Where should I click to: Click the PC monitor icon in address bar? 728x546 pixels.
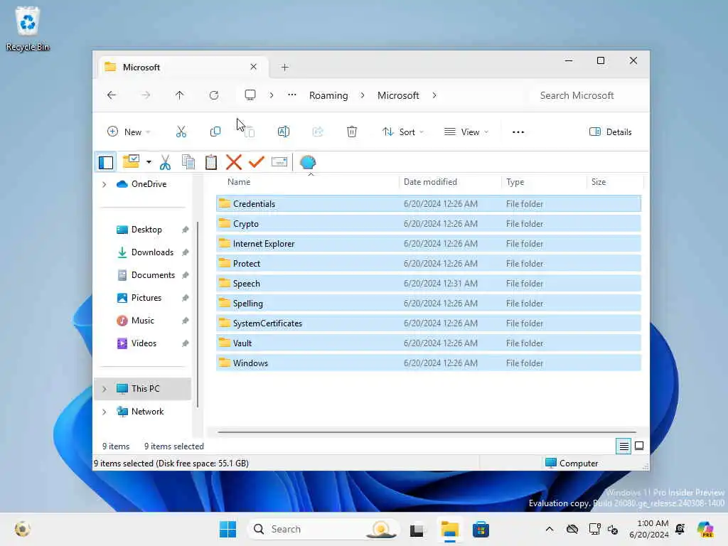click(x=250, y=95)
